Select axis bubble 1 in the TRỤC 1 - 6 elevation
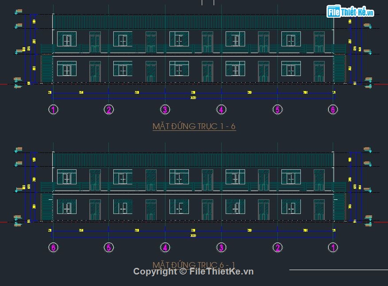388x286 pixels. [x=53, y=110]
